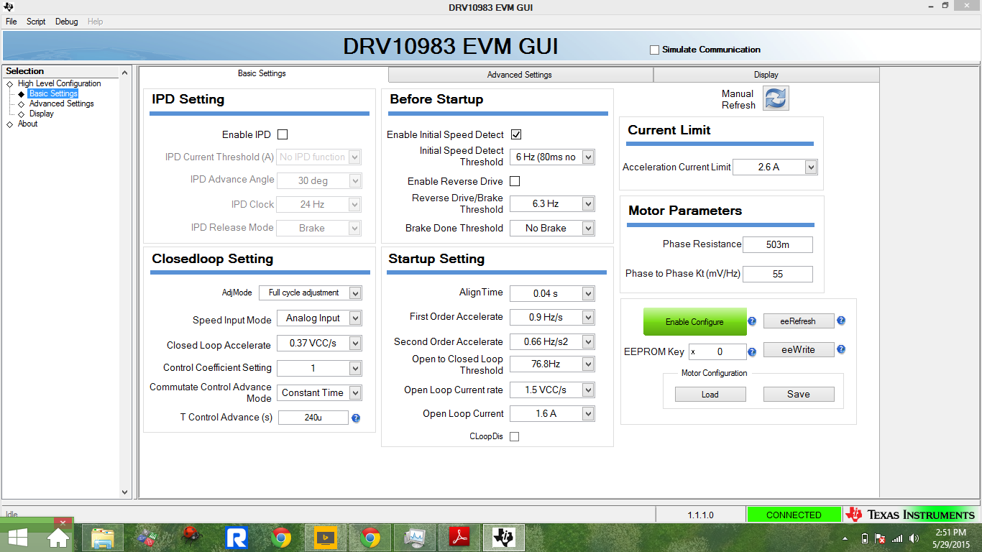The height and width of the screenshot is (552, 982).
Task: Click help icon next to EEPROM Key field
Action: (752, 352)
